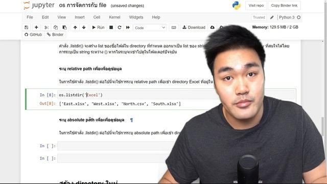Open the Help menu
Viewport: 327px width, 184px height.
coord(156,17)
